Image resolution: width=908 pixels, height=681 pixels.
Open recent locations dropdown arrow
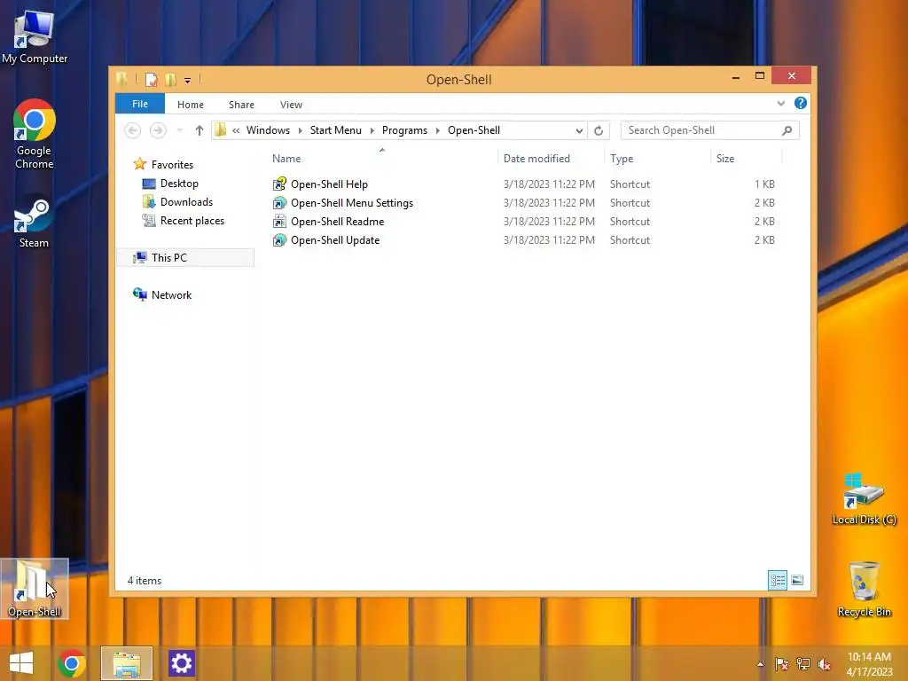(179, 130)
